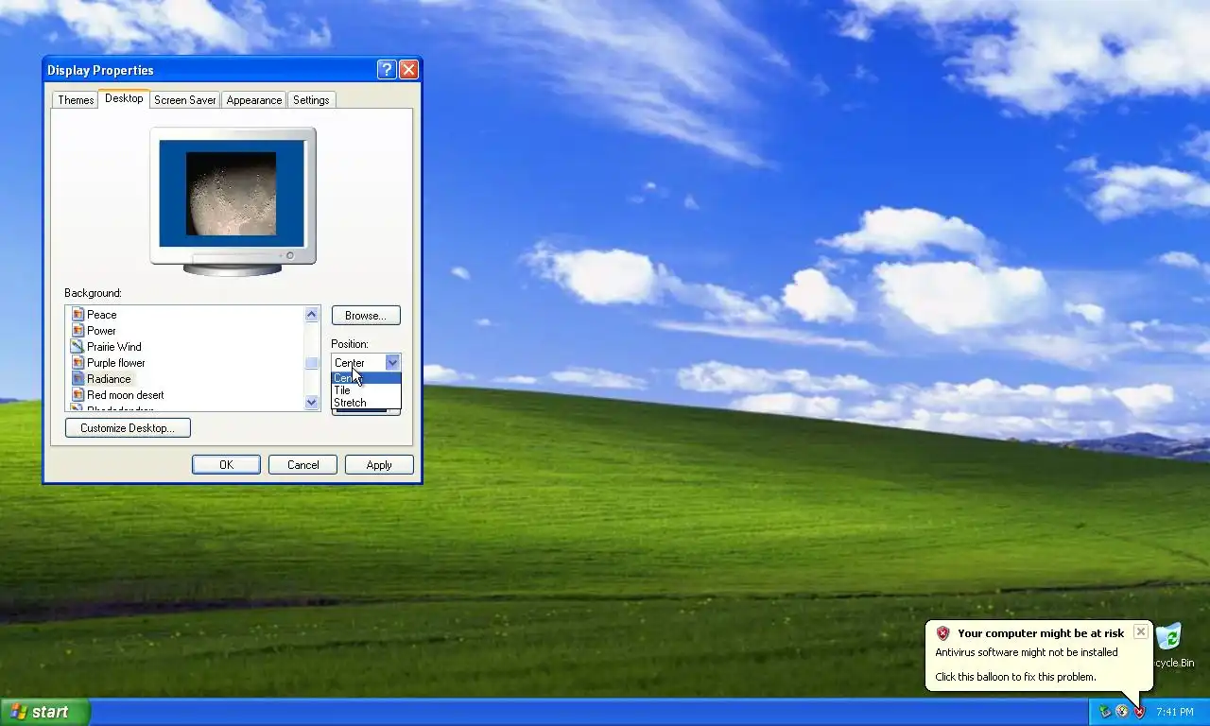Click the monitor wallpaper preview
The height and width of the screenshot is (726, 1210).
[232, 194]
